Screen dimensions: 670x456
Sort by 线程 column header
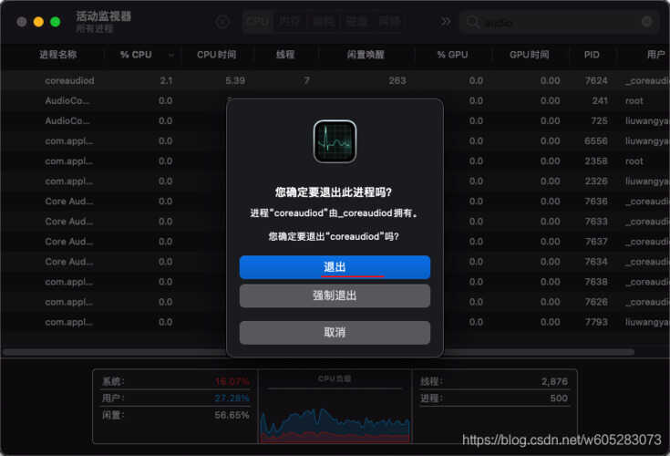[285, 55]
